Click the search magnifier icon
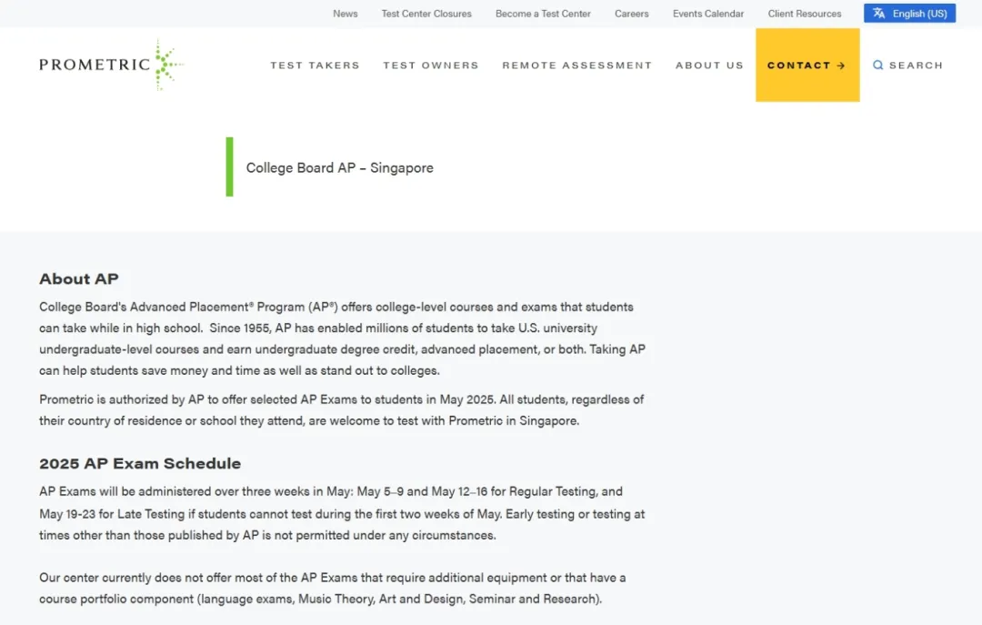982x625 pixels. [x=878, y=66]
